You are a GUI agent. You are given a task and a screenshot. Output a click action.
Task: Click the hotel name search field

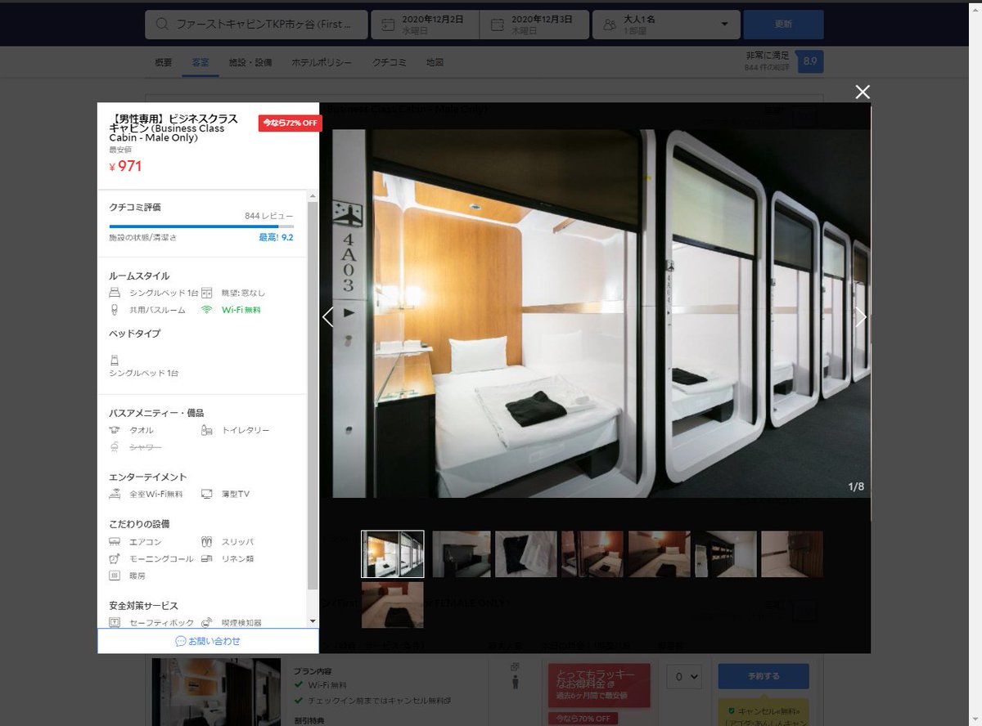256,25
